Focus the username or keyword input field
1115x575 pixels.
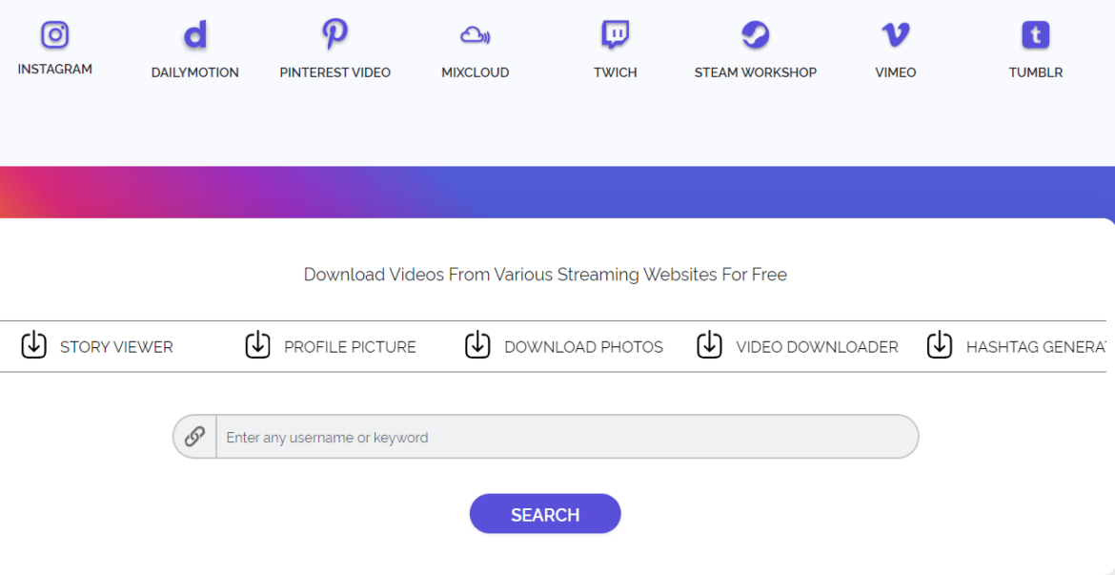pyautogui.click(x=567, y=437)
